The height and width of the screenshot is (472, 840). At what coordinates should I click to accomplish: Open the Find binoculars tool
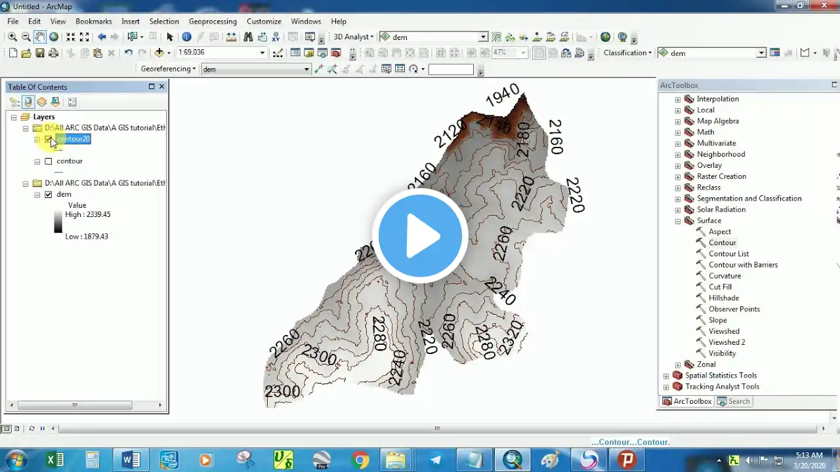[x=248, y=37]
